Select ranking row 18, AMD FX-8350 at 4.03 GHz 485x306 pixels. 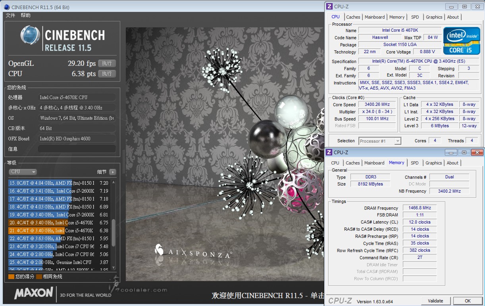click(59, 207)
